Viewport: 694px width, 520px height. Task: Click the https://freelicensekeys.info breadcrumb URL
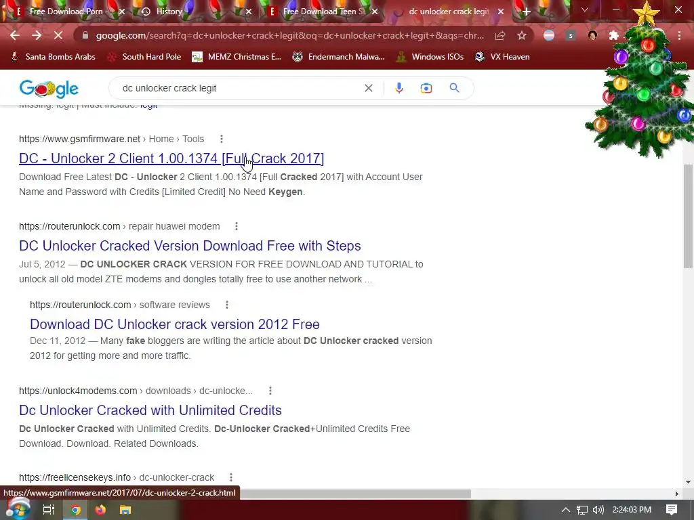point(75,477)
